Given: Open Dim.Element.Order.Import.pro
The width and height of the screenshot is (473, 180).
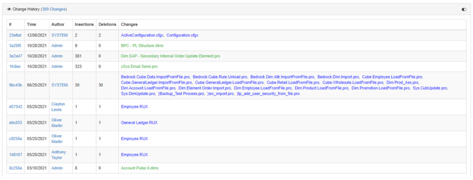Looking at the screenshot, I should (x=205, y=88).
